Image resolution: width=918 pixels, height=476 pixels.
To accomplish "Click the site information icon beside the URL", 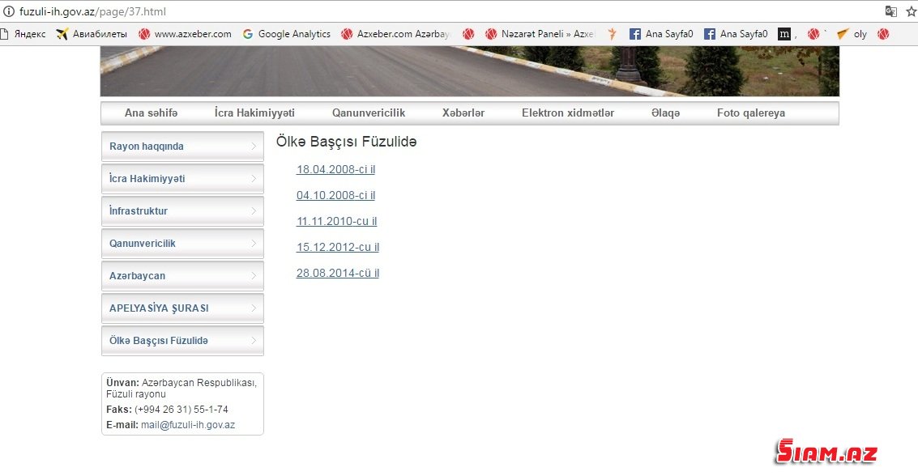I will click(x=9, y=11).
